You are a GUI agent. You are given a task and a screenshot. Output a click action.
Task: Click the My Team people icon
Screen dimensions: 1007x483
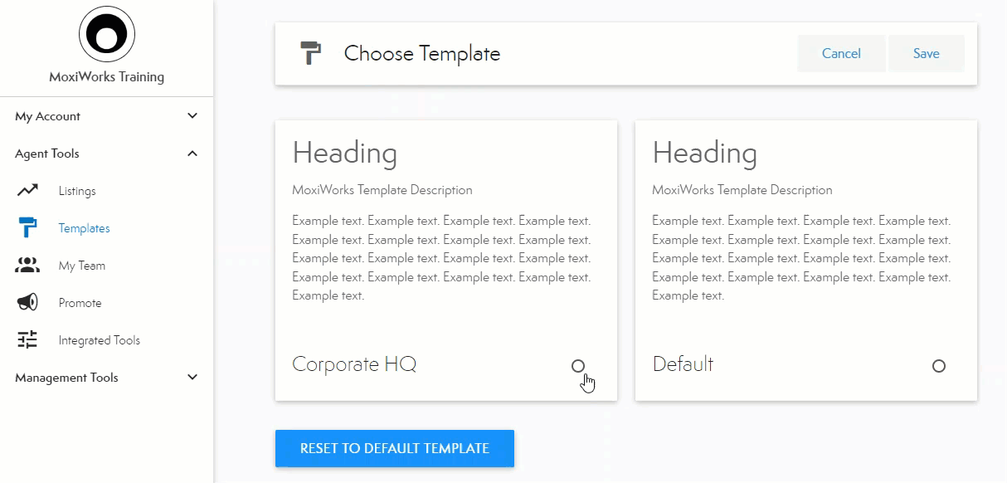tap(27, 266)
